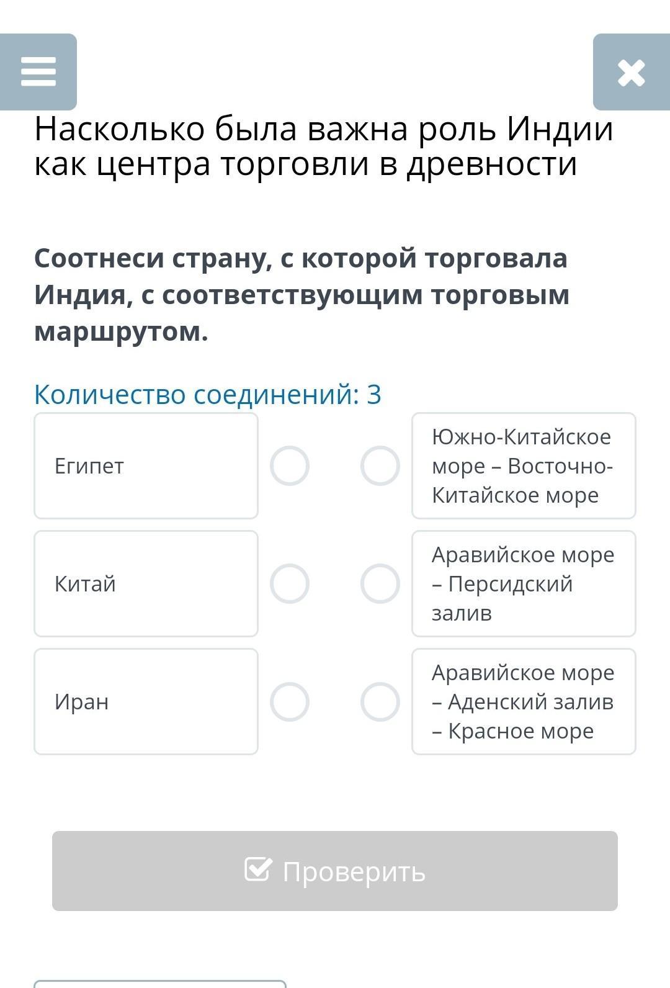
Task: Select connector circle for Южно-Китайское море route
Action: [x=380, y=465]
